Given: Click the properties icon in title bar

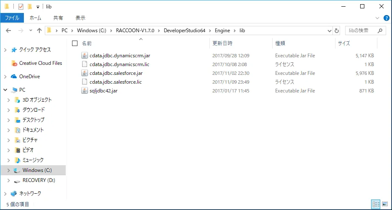Looking at the screenshot, I should tap(21, 7).
